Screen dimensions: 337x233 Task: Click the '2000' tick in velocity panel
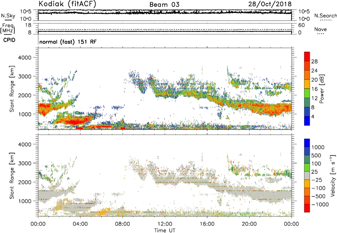(x=24, y=182)
